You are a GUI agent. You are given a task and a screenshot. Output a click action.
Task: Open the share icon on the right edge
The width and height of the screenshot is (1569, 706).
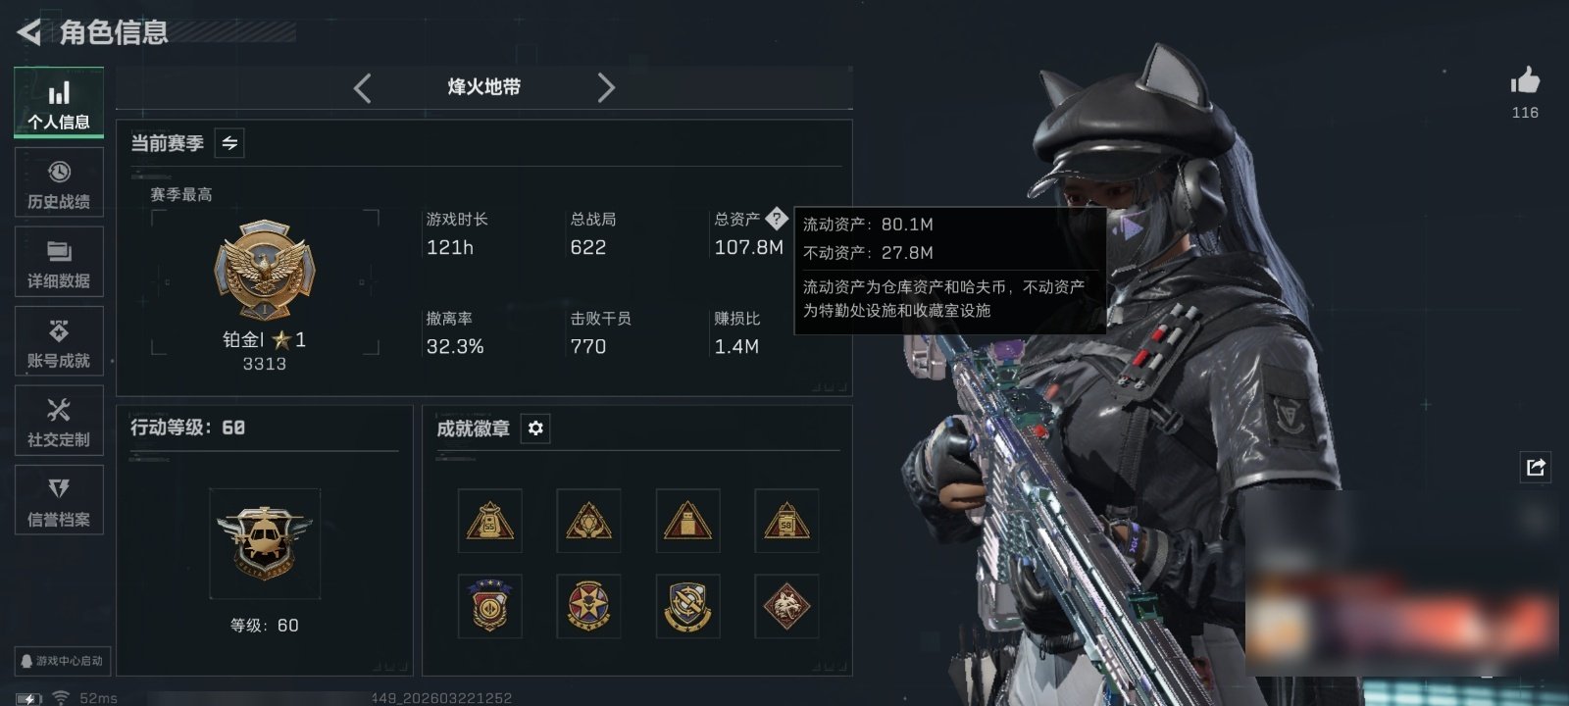pos(1536,467)
